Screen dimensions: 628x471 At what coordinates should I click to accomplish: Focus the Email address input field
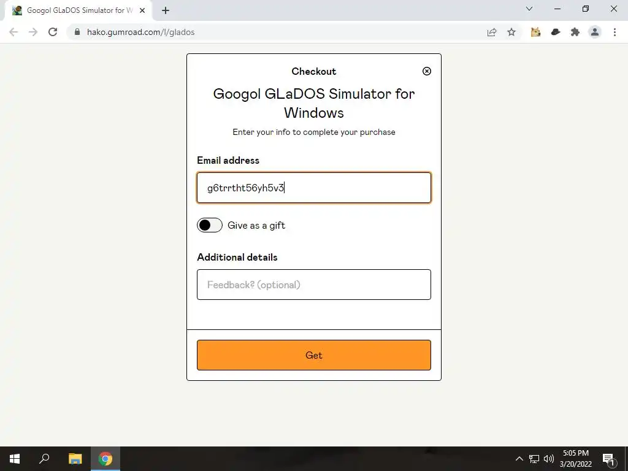313,188
